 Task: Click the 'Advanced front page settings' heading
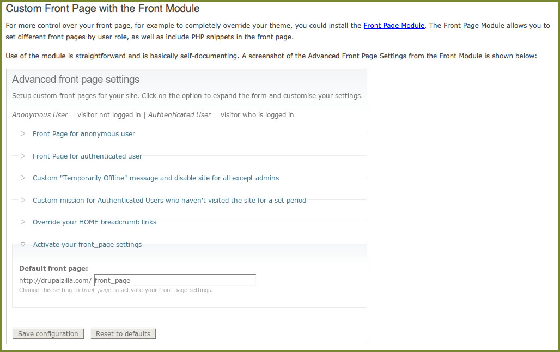click(76, 80)
